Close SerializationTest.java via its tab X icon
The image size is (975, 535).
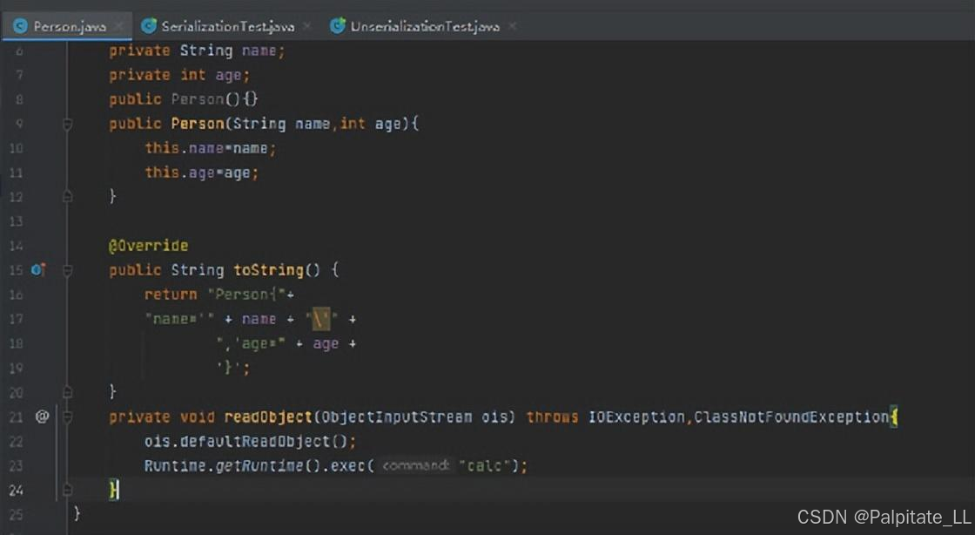306,25
